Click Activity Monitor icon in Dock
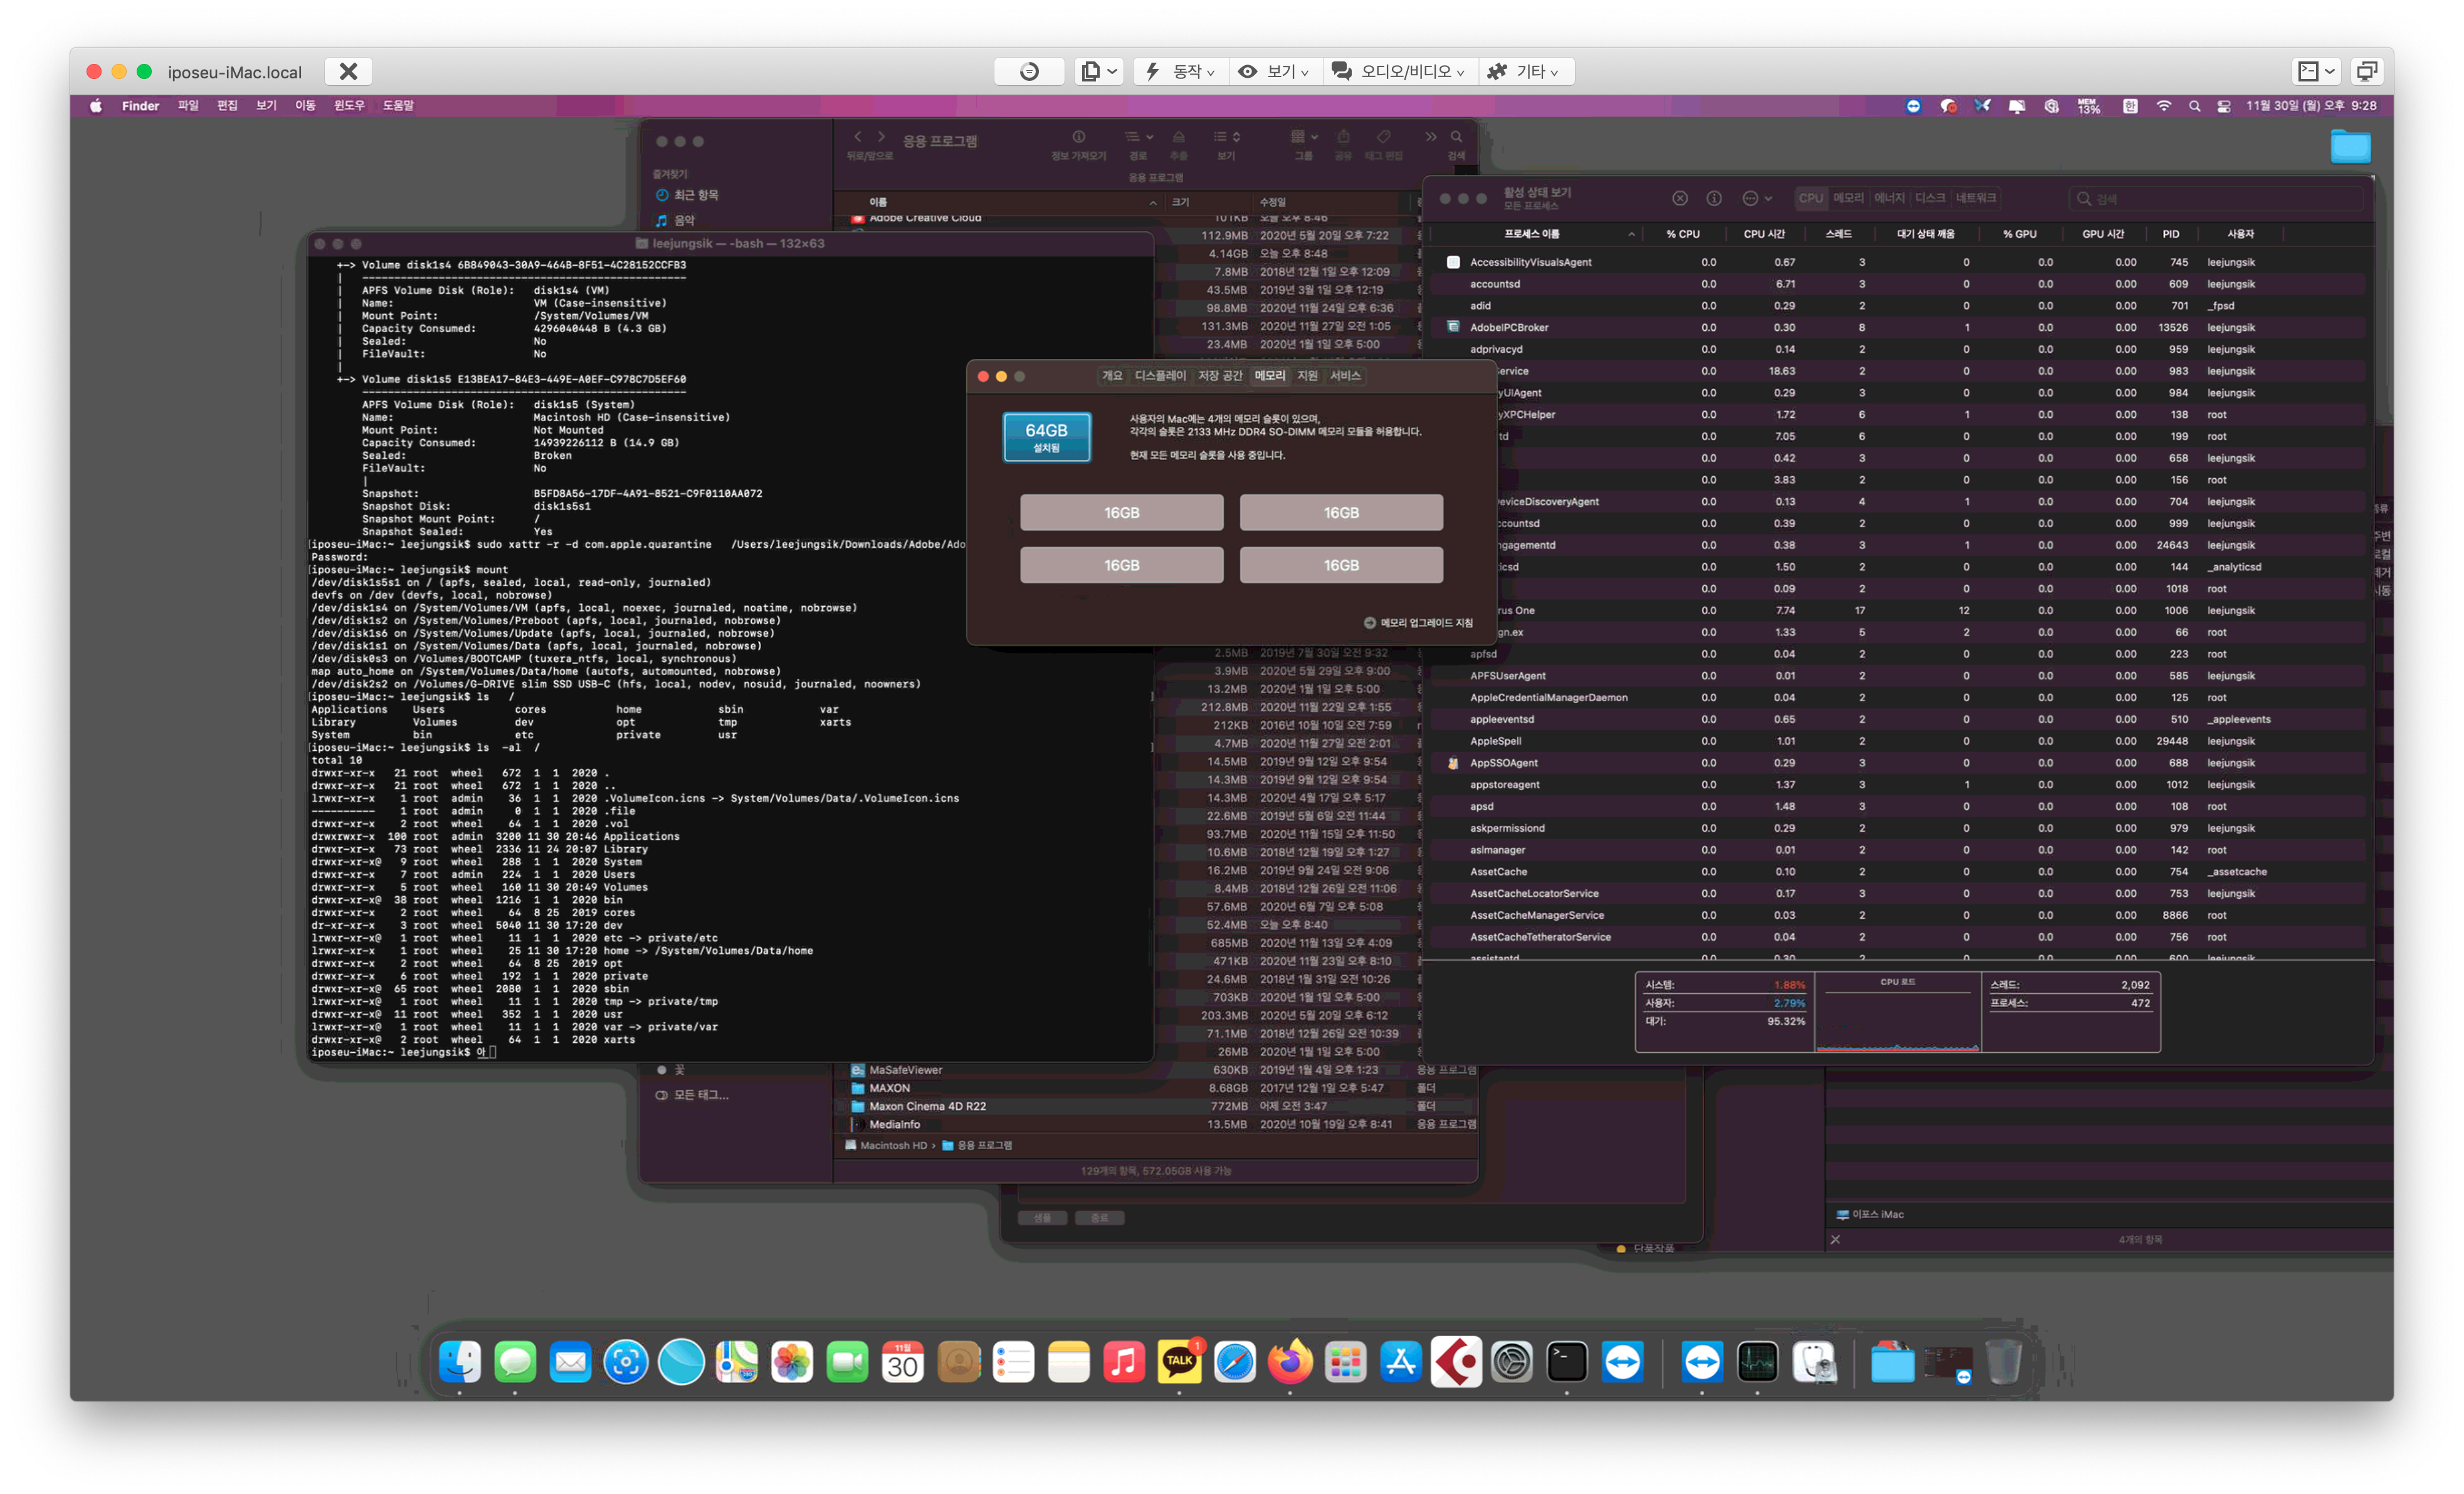Screen dimensions: 2464x1494 tap(1757, 1361)
